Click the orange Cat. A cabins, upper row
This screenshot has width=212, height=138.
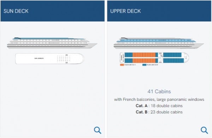pyautogui.click(x=144, y=55)
